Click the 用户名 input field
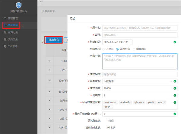Viewport: 181px width, 134px height. (x=137, y=28)
